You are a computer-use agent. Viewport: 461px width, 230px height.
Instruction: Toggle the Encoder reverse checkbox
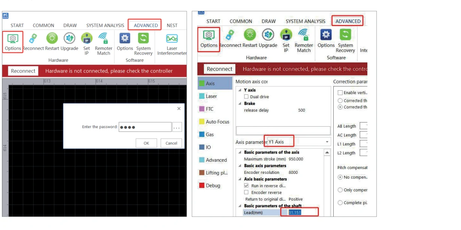point(246,193)
